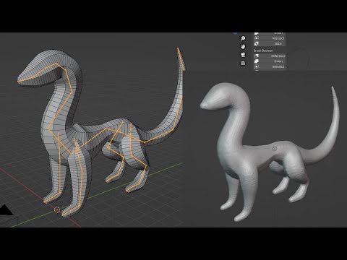Click Intersect under Brush Boolean

pos(270,66)
